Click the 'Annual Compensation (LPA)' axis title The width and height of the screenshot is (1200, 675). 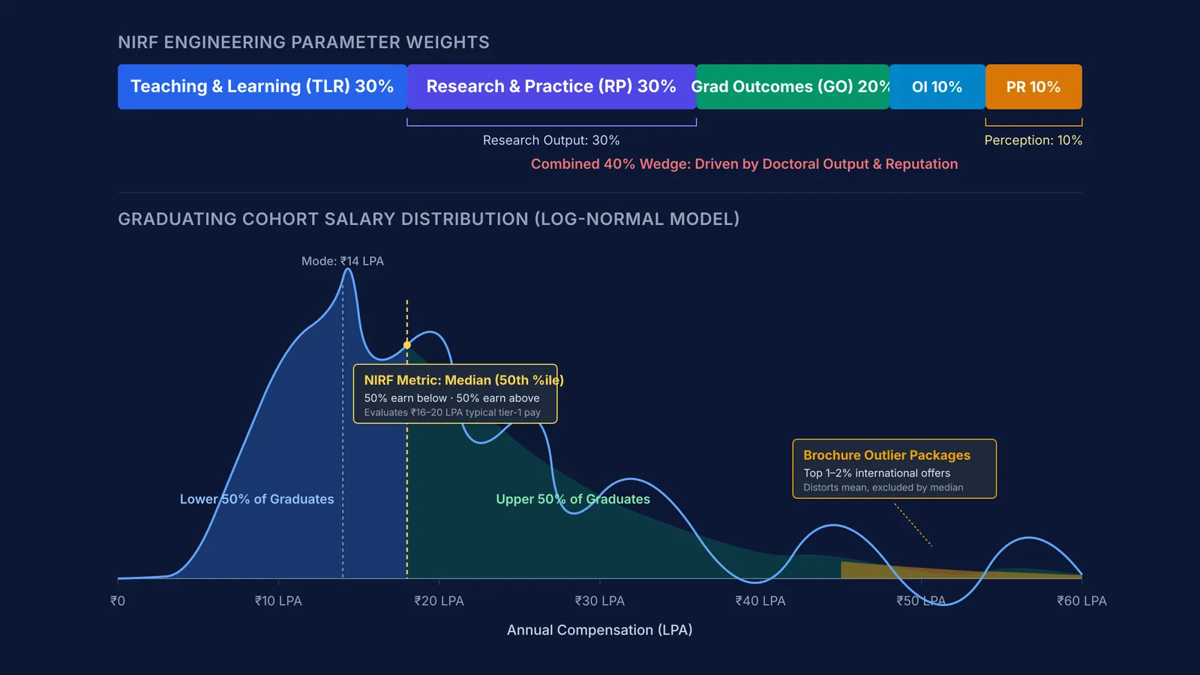pyautogui.click(x=600, y=630)
